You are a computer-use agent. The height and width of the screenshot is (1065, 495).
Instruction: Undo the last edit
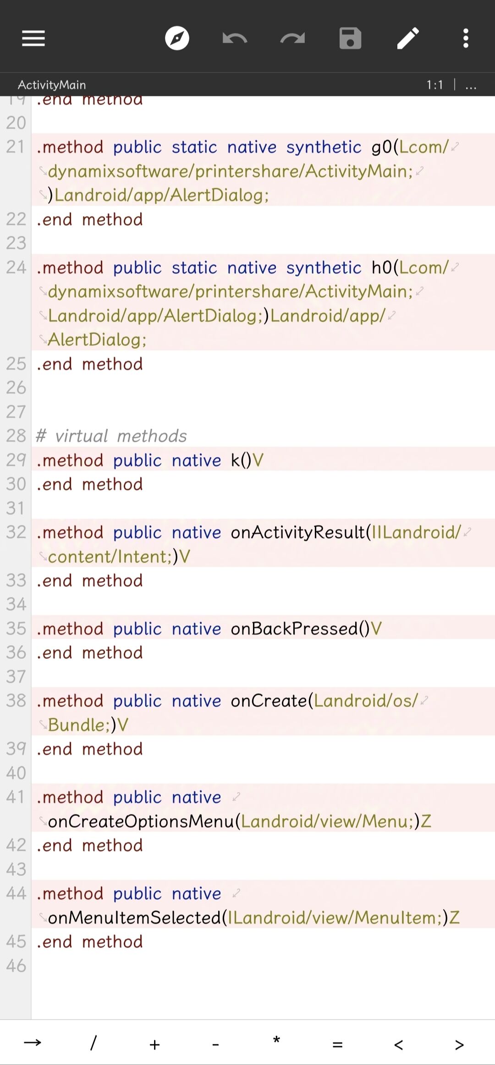click(x=235, y=38)
